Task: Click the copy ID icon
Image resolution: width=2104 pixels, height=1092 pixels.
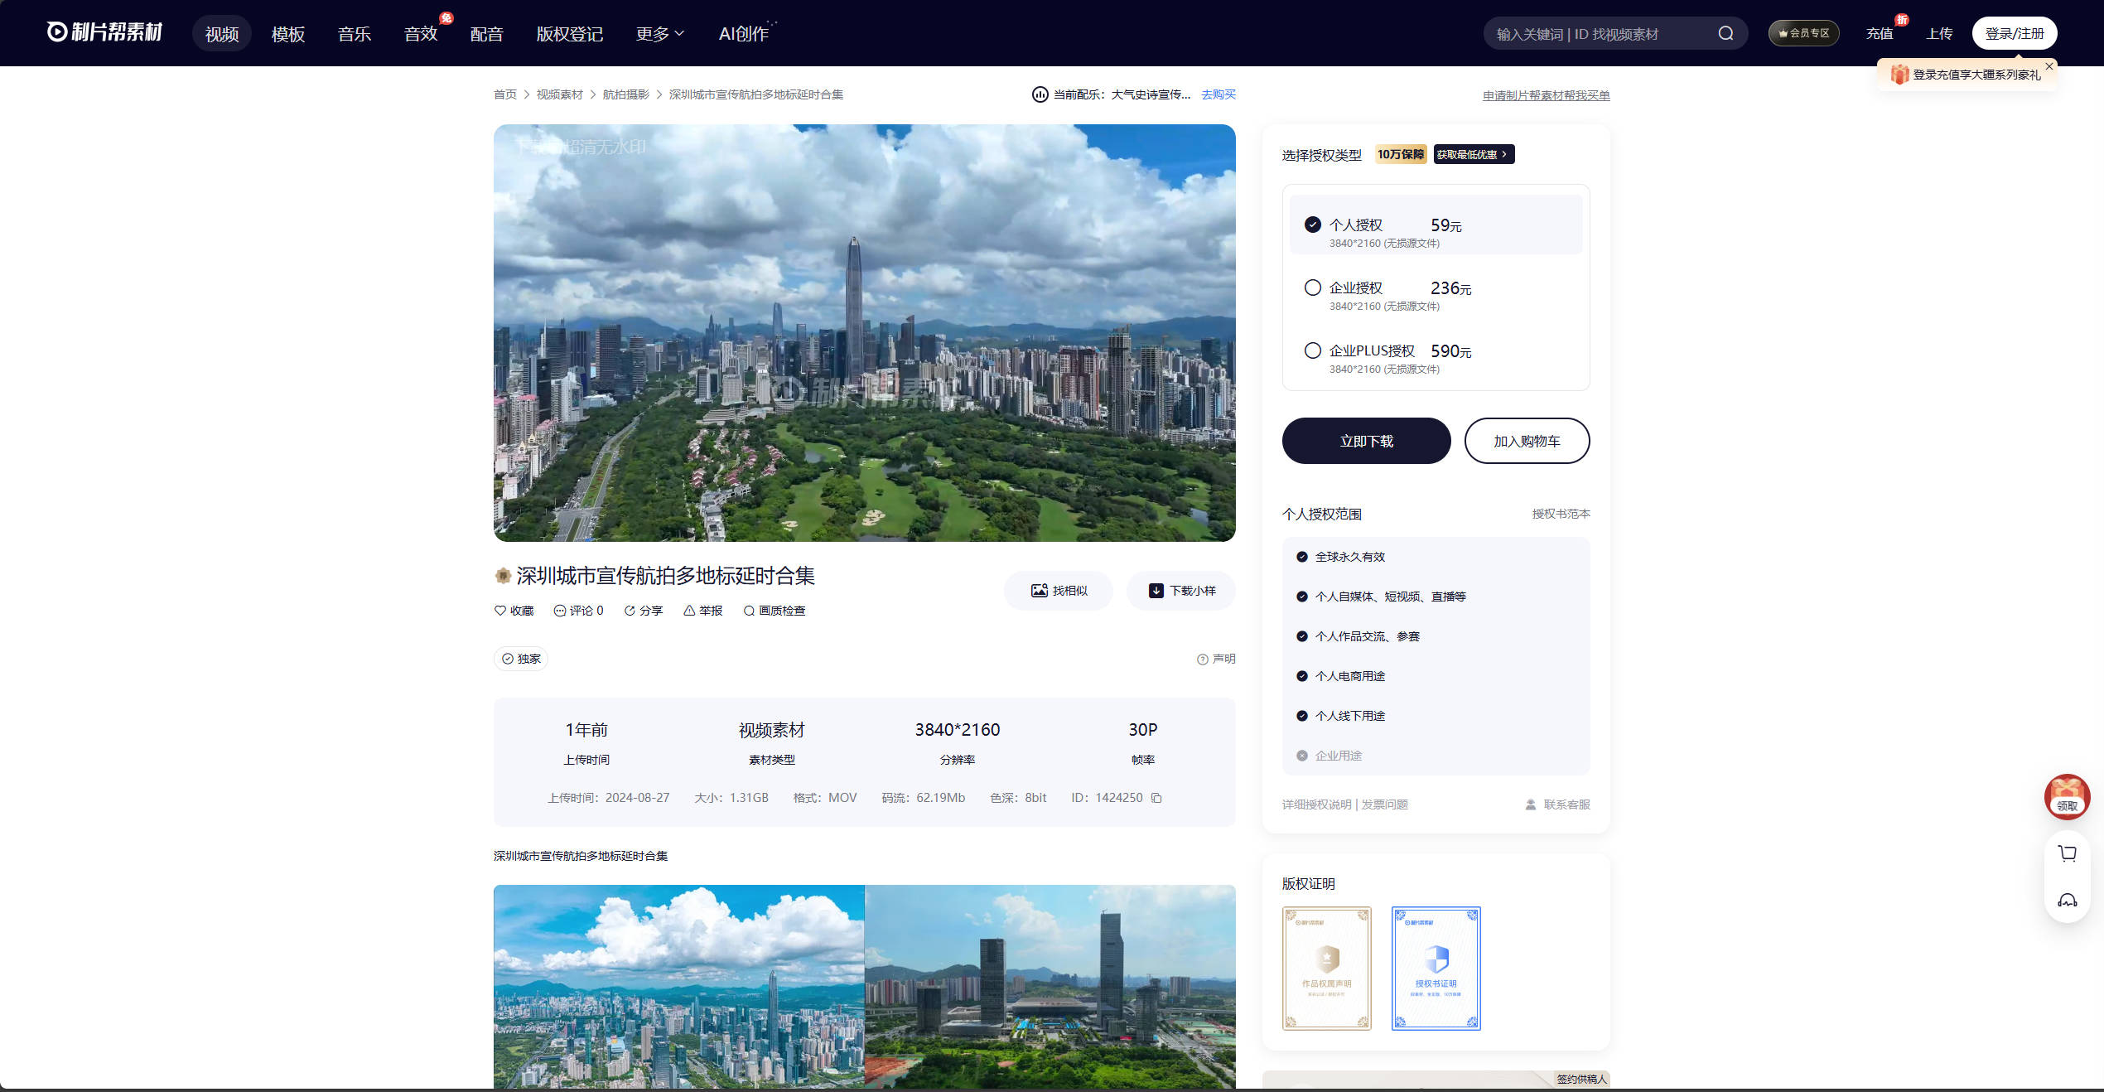Action: coord(1156,798)
